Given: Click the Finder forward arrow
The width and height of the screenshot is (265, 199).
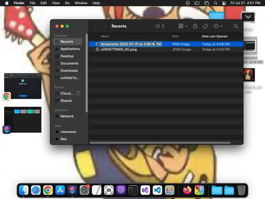Looking at the screenshot, I should point(105,26).
